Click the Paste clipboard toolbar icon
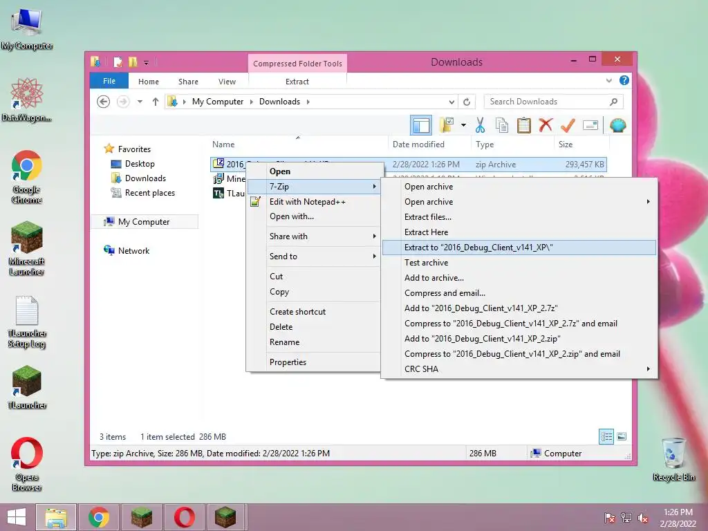The width and height of the screenshot is (708, 531). click(x=524, y=125)
